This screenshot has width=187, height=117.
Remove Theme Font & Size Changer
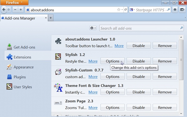click(165, 92)
